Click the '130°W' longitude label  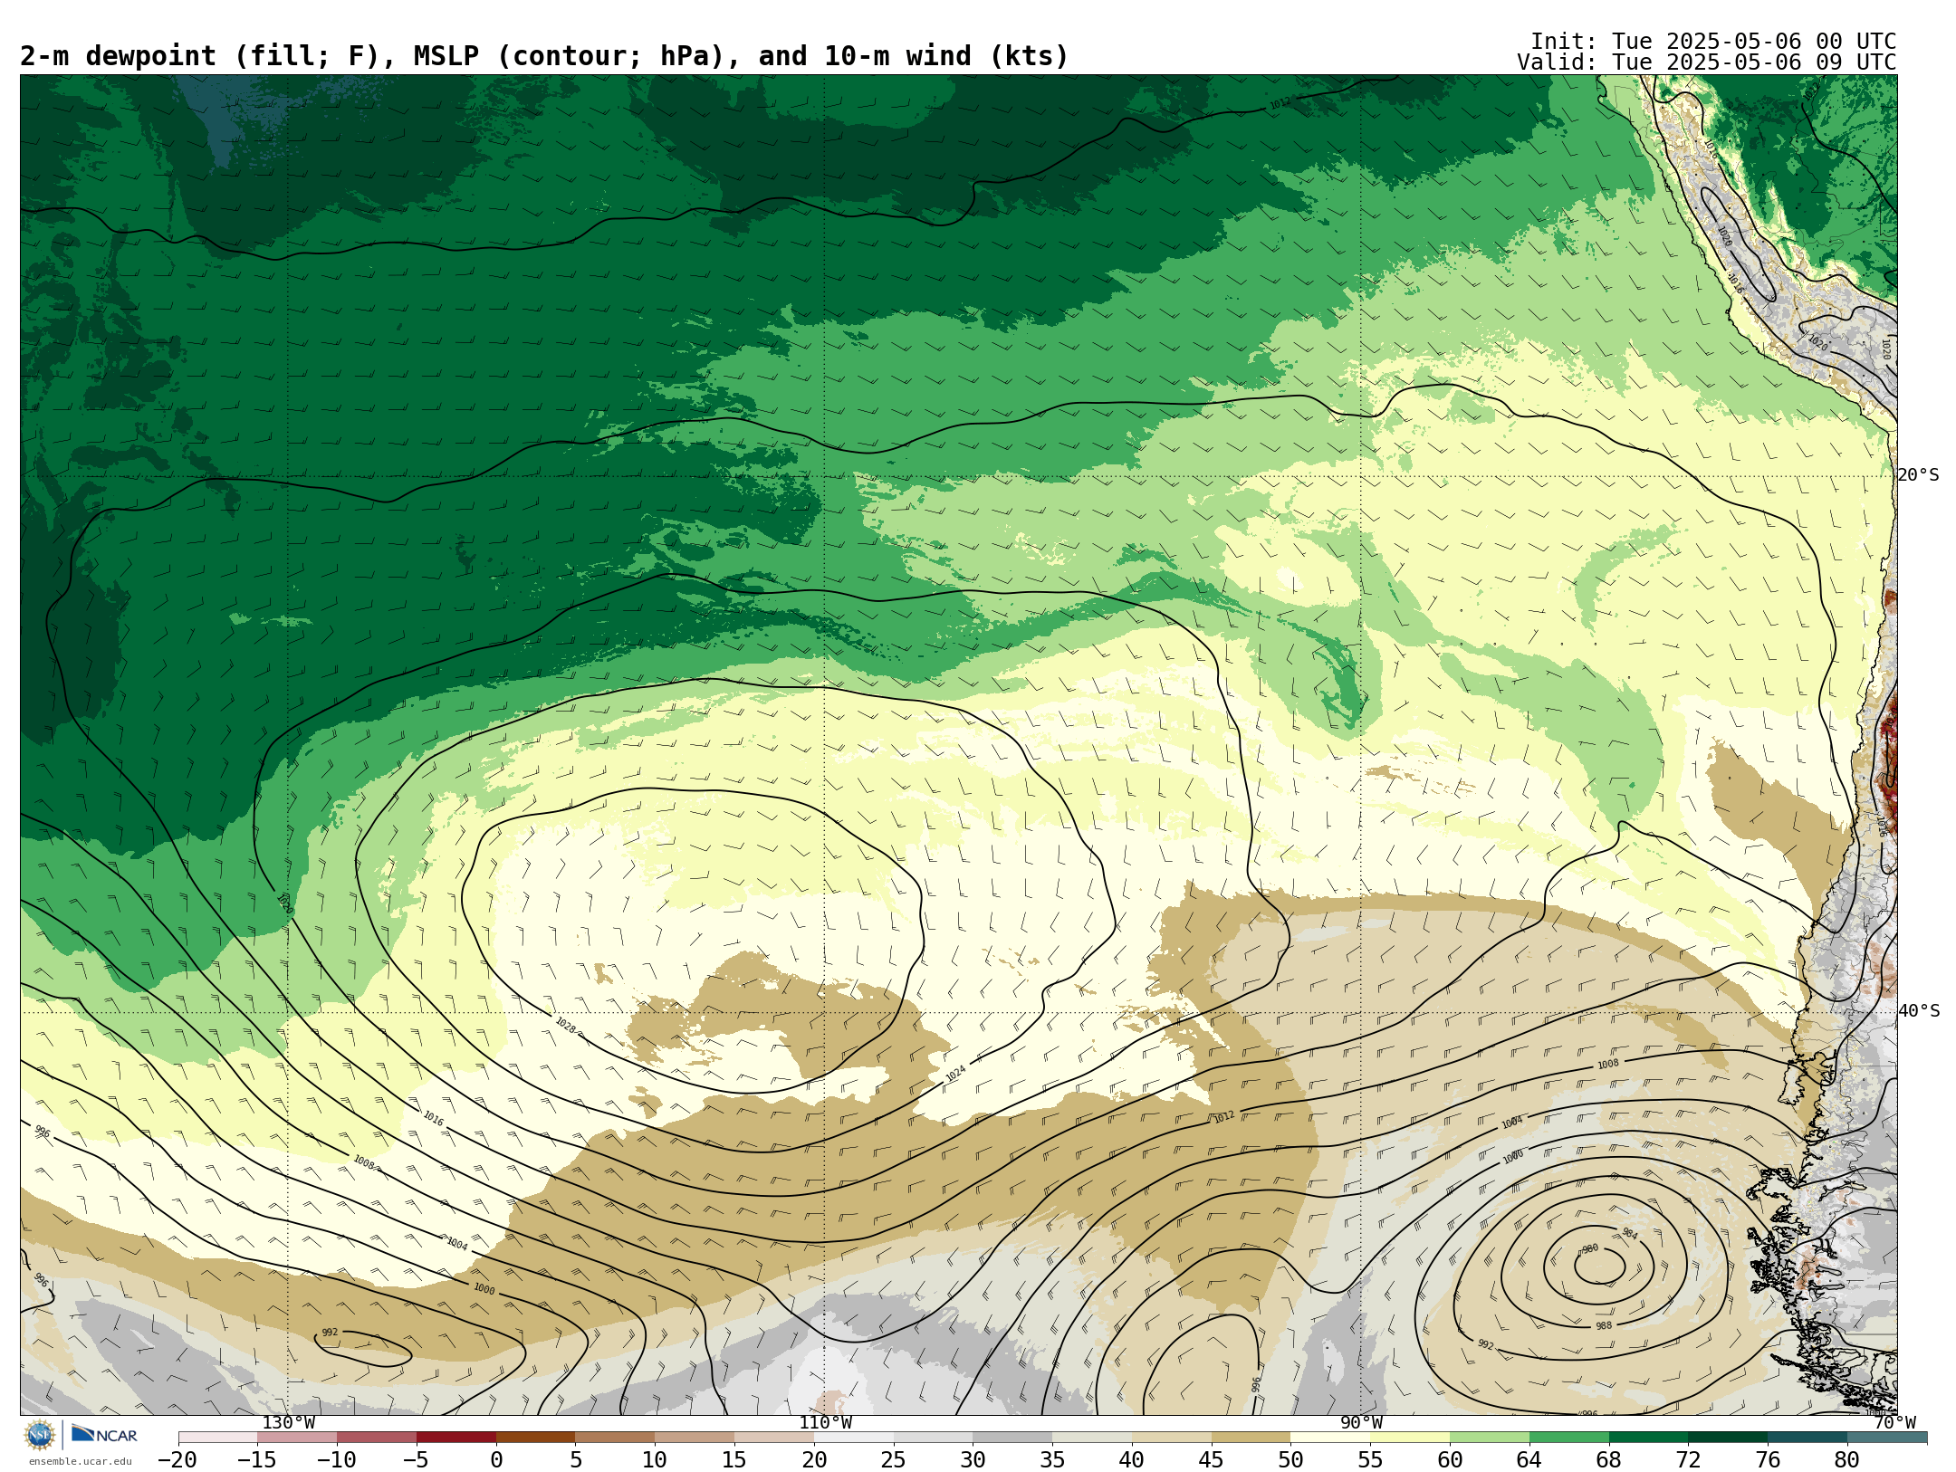click(288, 1422)
